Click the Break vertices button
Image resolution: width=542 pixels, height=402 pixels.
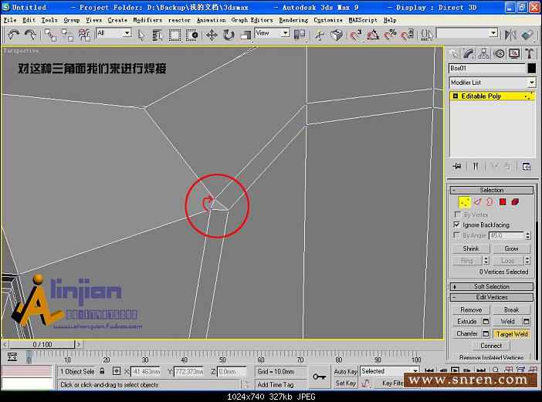[x=511, y=309]
